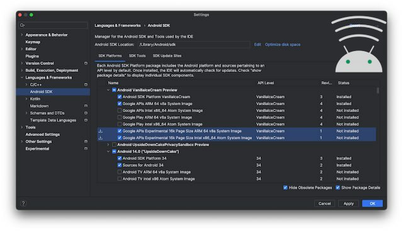Check Google Play Intel x86_64 Atom System Image

click(120, 125)
